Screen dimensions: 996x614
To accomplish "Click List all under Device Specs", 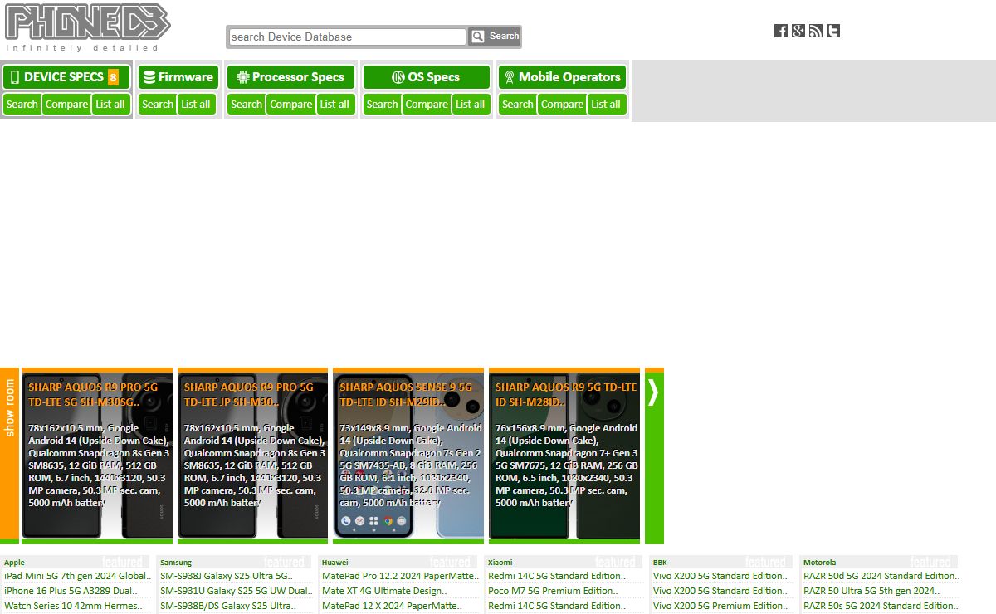I will point(110,105).
